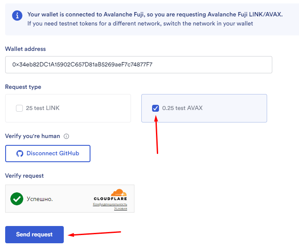Viewport: 299px width, 248px height.
Task: Open the Конфиденциальность privacy link
Action: (110, 204)
